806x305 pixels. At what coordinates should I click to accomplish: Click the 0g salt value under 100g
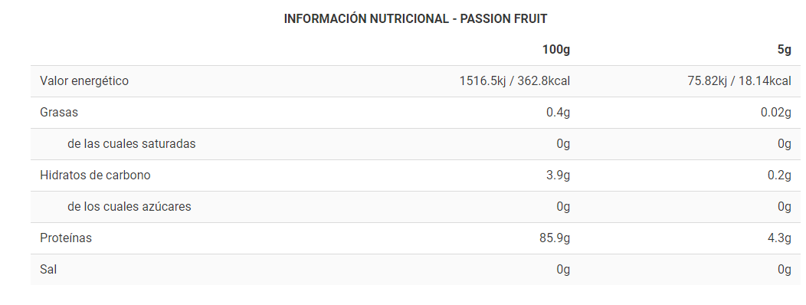(x=563, y=269)
